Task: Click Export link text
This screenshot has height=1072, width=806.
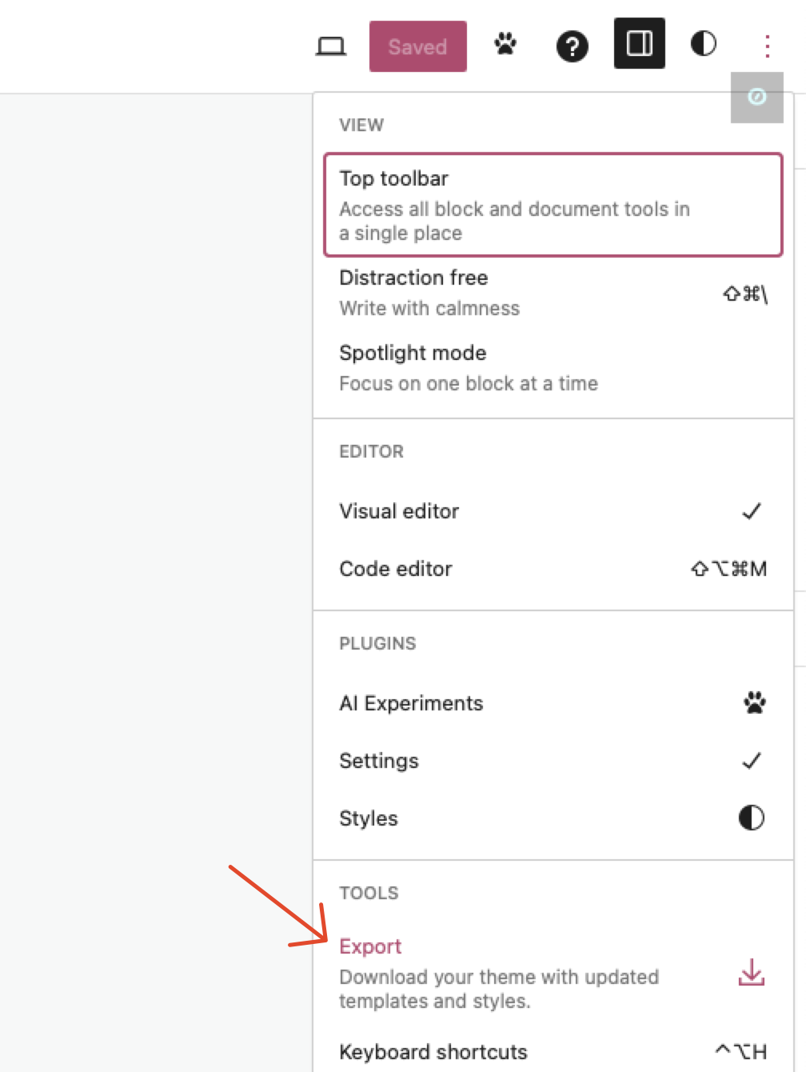Action: tap(370, 946)
